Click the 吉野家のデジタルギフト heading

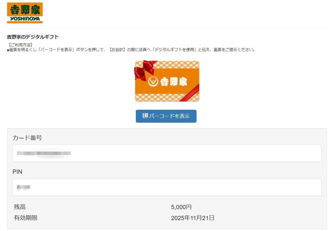click(x=33, y=37)
